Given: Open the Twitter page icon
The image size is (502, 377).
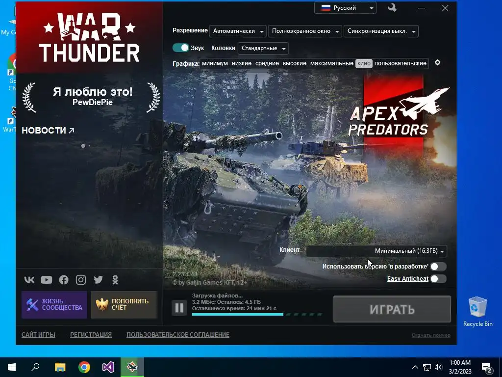Looking at the screenshot, I should point(98,280).
